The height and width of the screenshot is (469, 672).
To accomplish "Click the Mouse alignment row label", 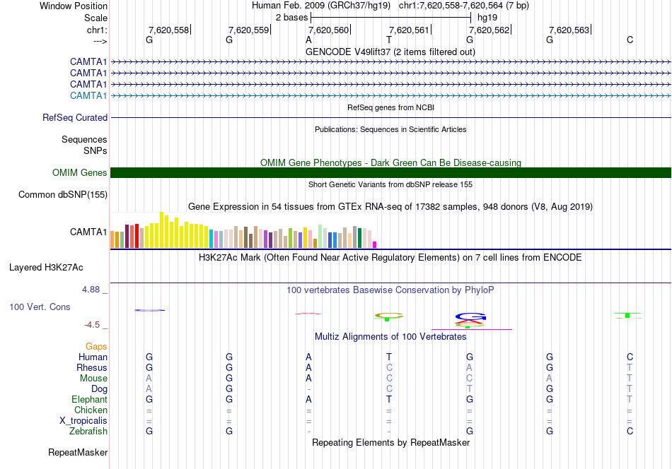I will (x=93, y=379).
